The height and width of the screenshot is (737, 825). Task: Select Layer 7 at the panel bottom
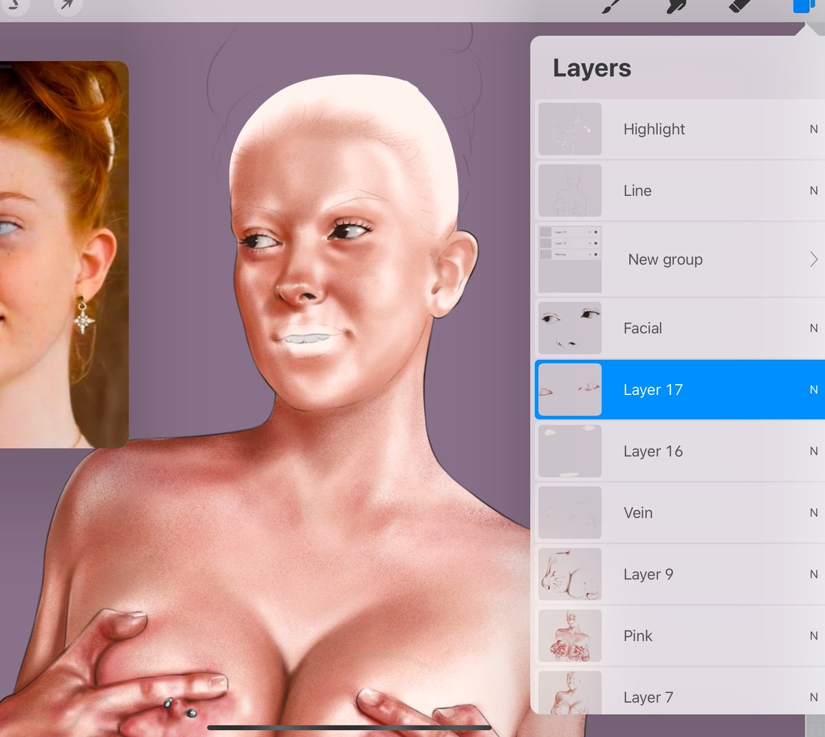pos(687,697)
